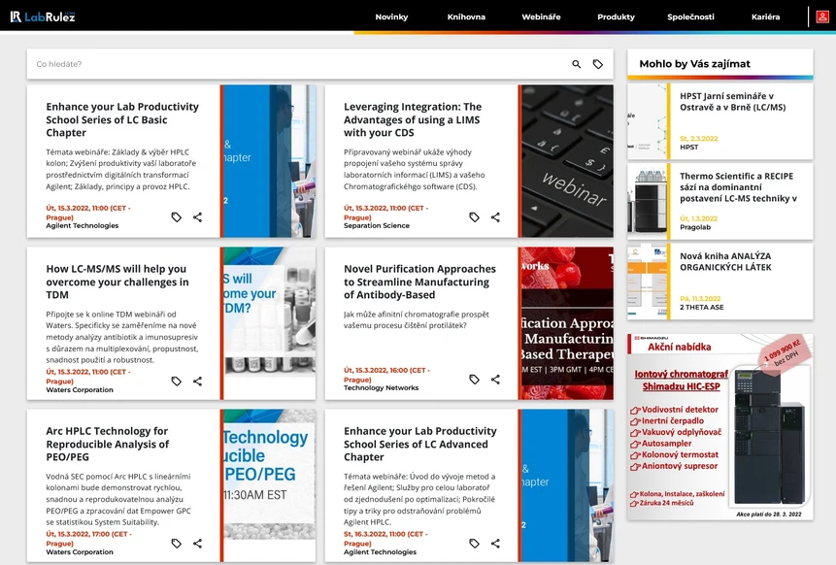836x565 pixels.
Task: Share the Novel Purification Approaches webinar
Action: (495, 379)
